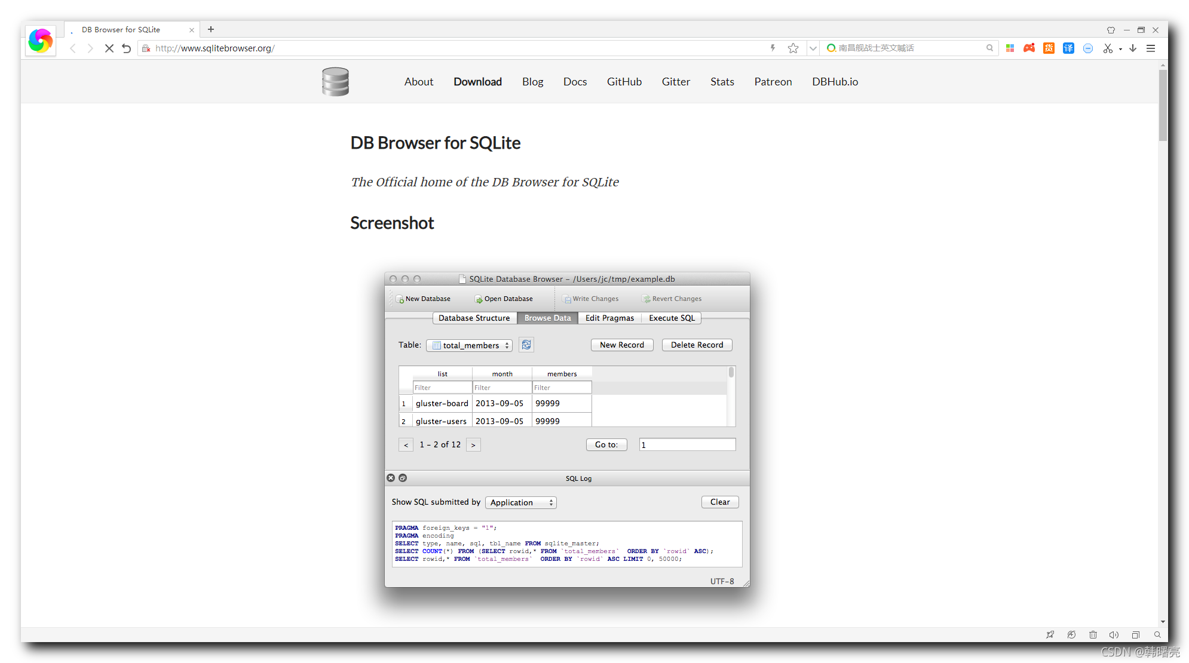
Task: Bookmark this page with the star icon
Action: click(x=793, y=48)
